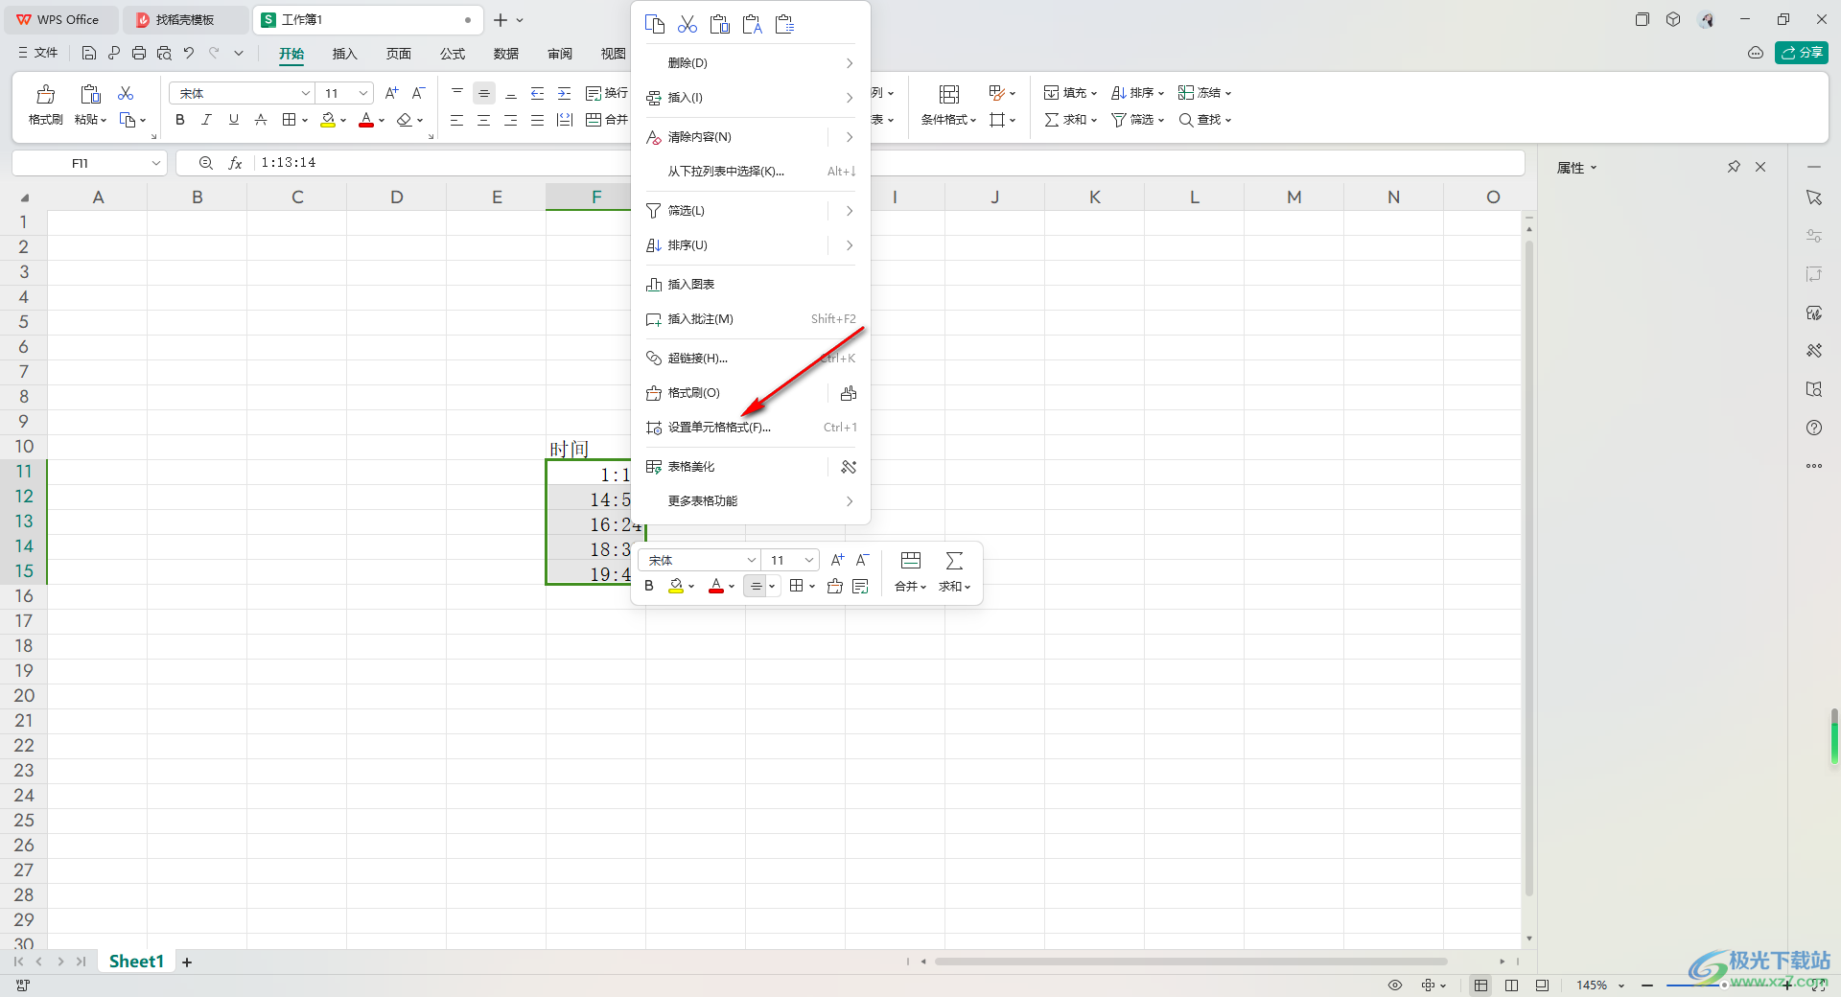Click the red font color swatch in the ribbon

(x=366, y=120)
